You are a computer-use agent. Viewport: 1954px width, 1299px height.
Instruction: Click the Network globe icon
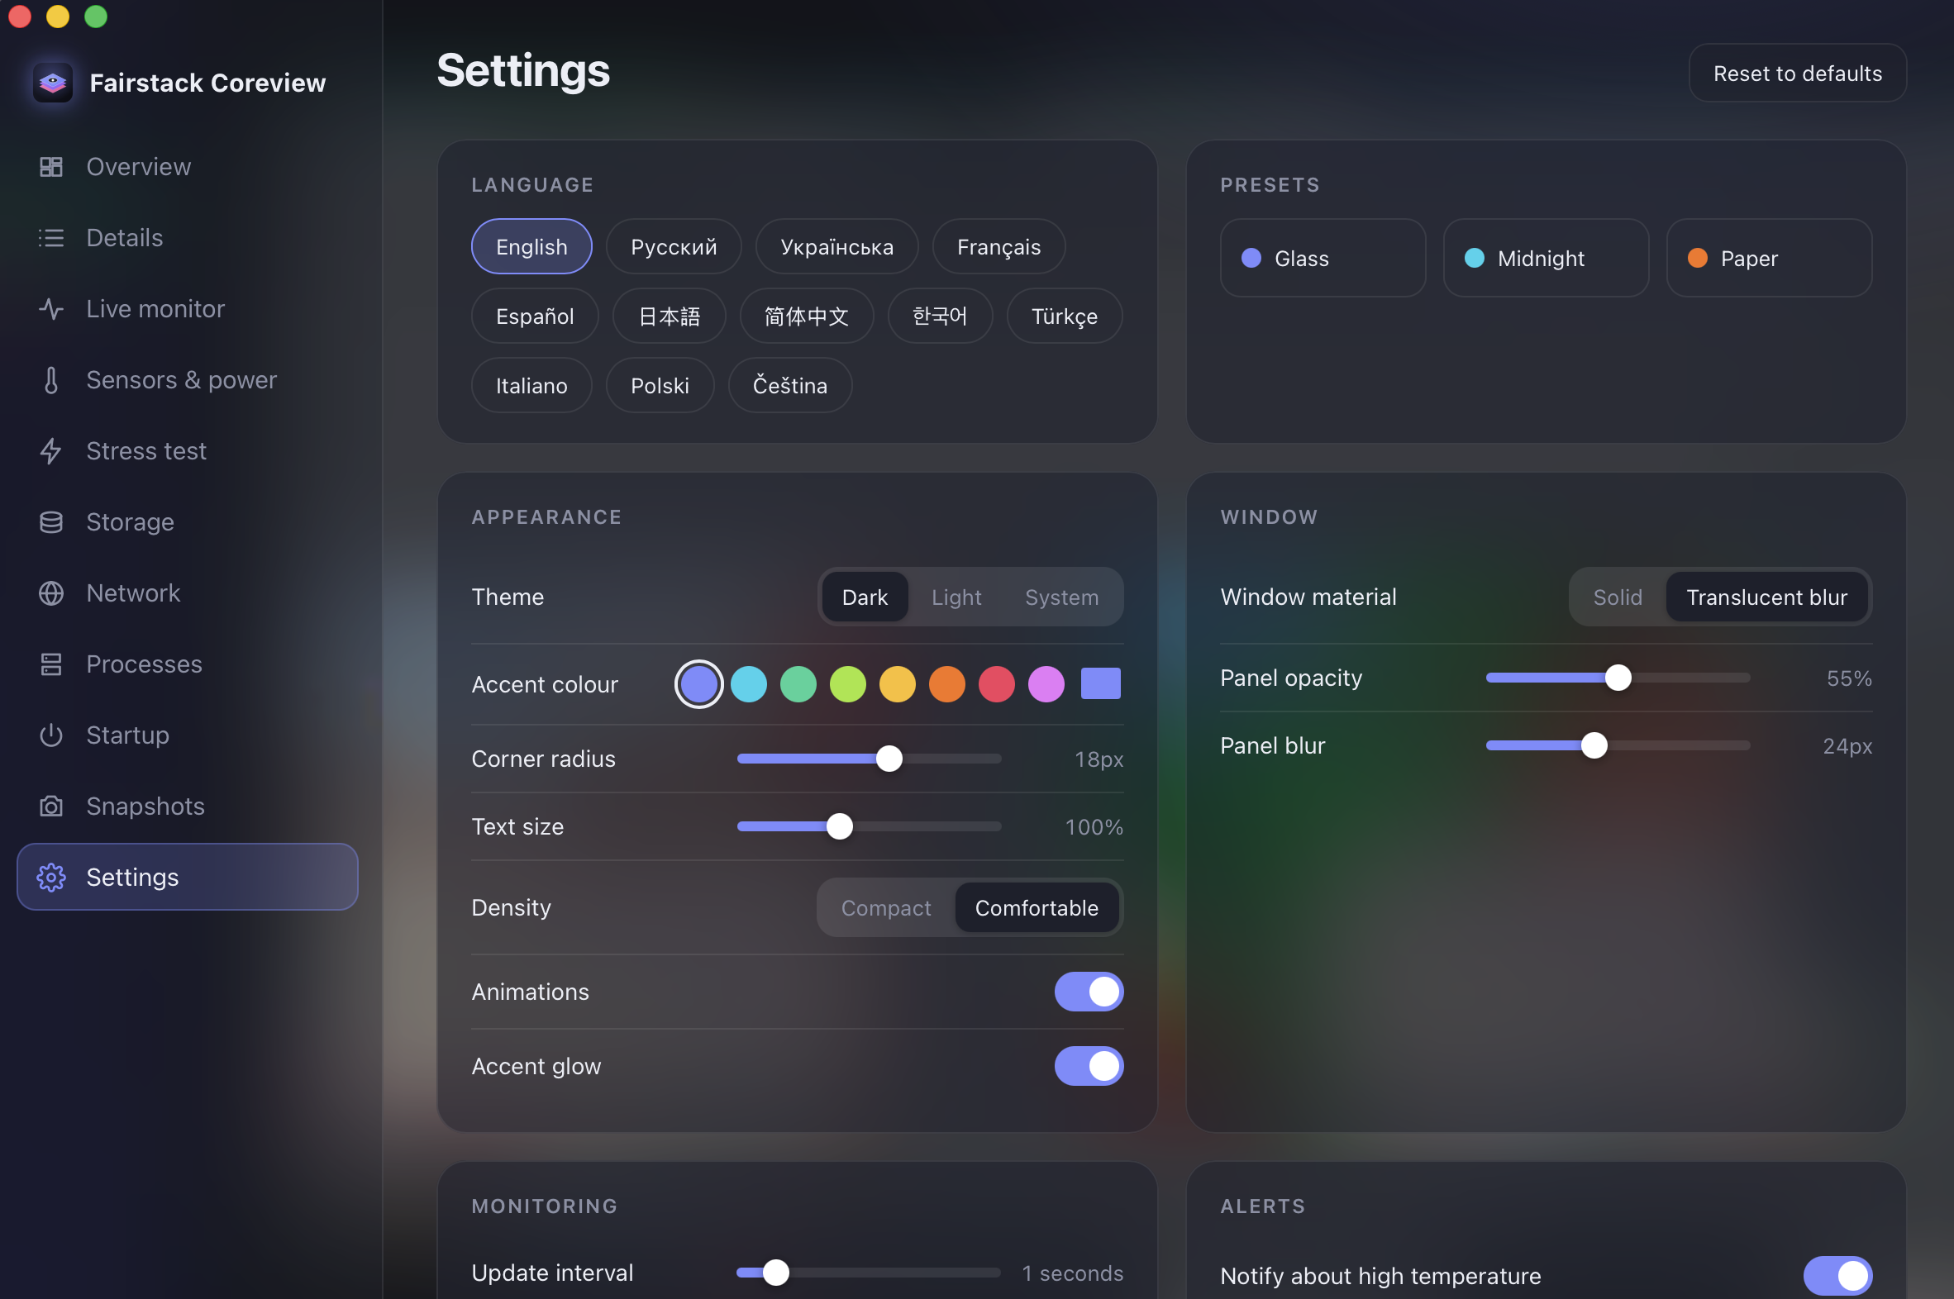[51, 593]
